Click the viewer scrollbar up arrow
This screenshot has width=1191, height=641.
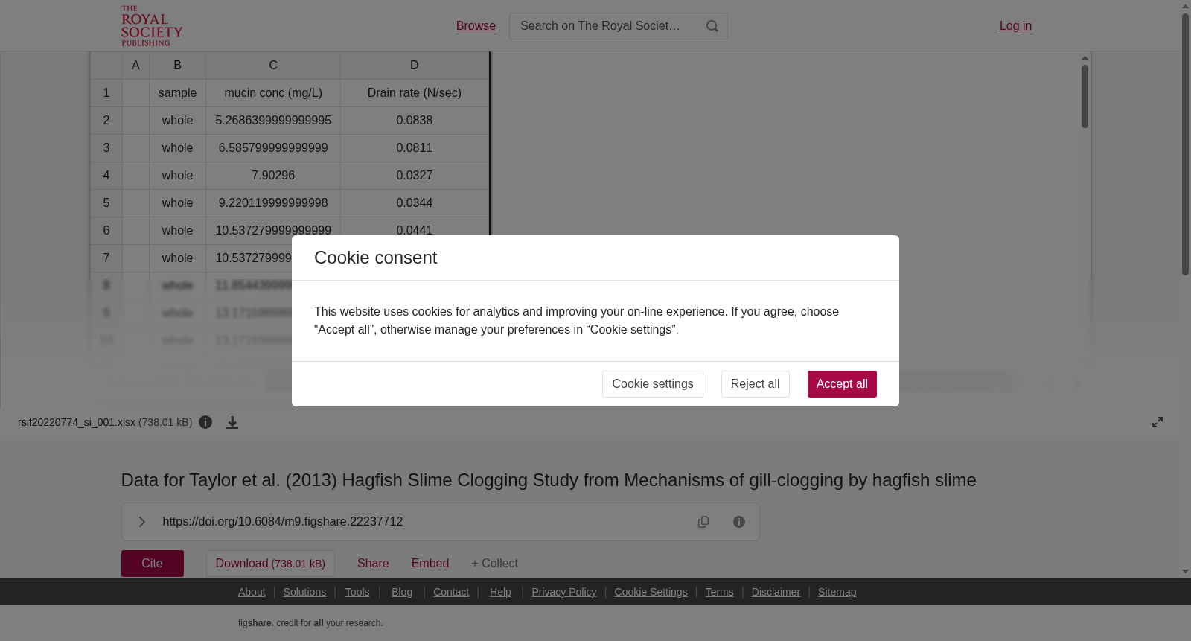click(1085, 57)
